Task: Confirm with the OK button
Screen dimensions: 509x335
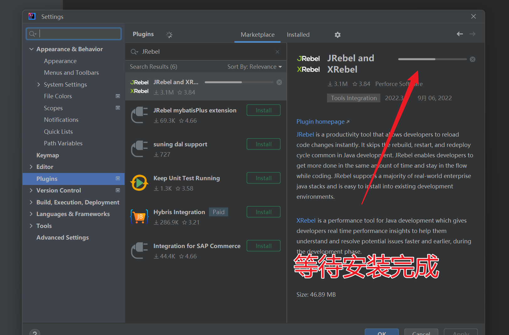Action: [x=382, y=332]
